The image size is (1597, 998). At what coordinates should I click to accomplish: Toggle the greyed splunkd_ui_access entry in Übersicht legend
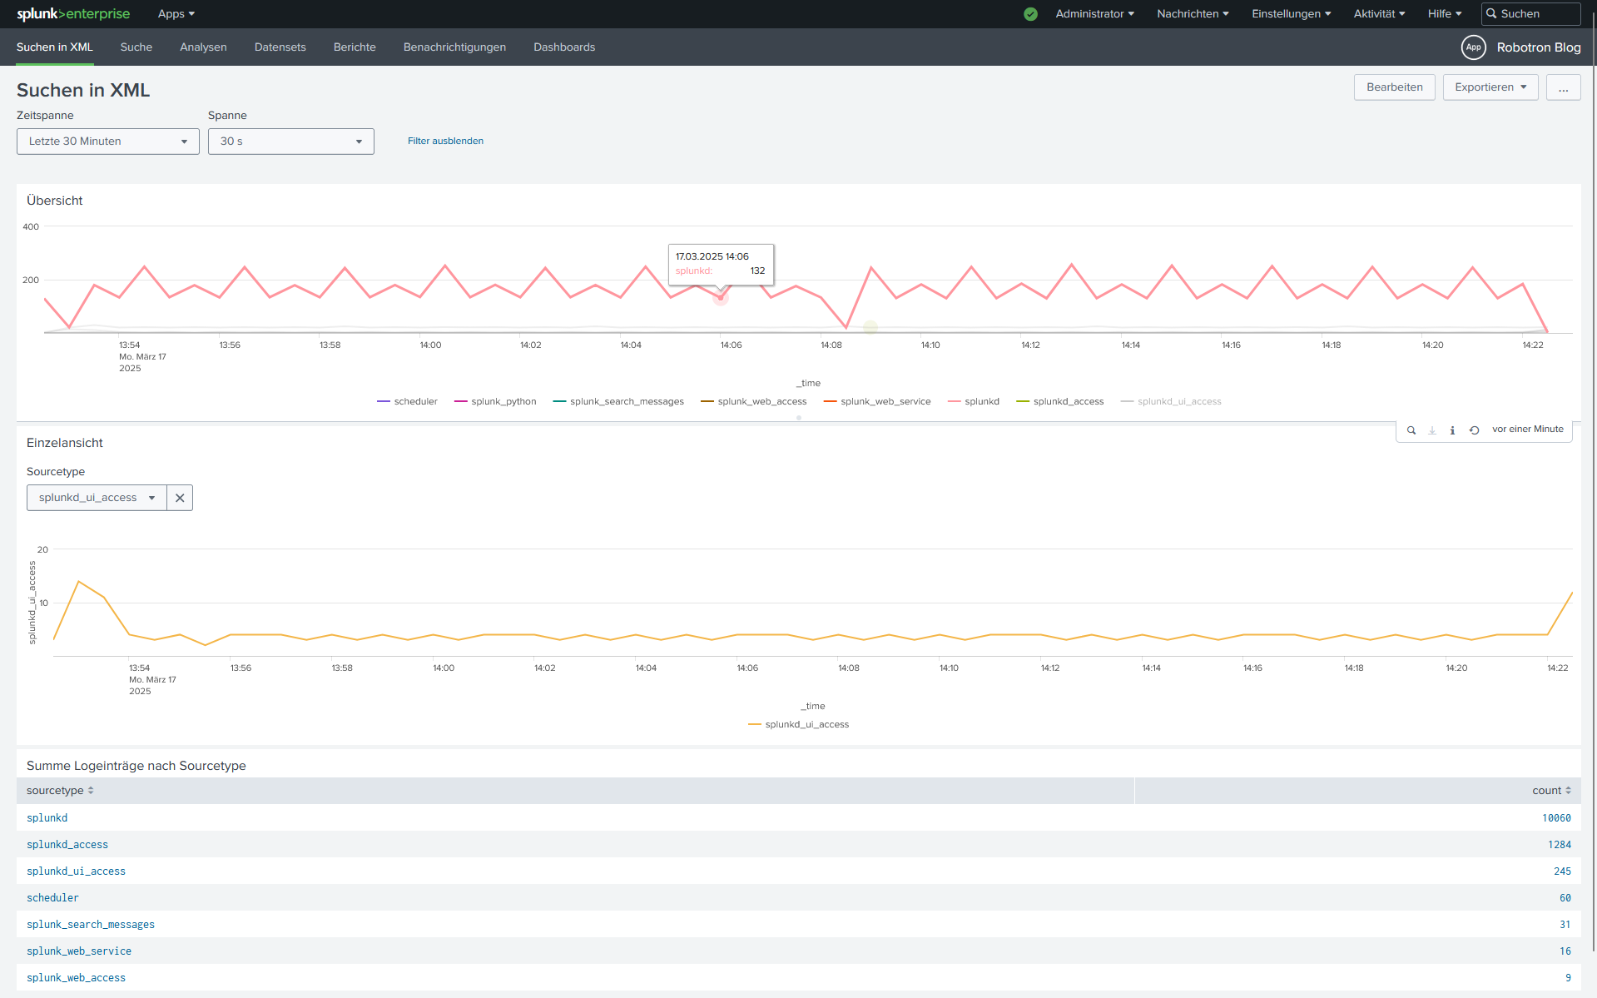coord(1171,402)
